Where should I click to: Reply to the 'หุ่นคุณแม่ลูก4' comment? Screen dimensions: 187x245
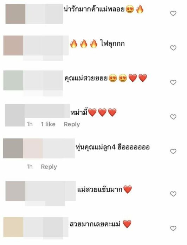[x=49, y=167]
